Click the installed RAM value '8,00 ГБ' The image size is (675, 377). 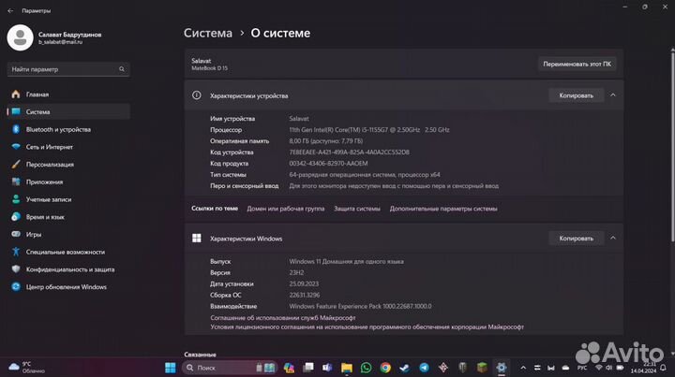pyautogui.click(x=326, y=141)
